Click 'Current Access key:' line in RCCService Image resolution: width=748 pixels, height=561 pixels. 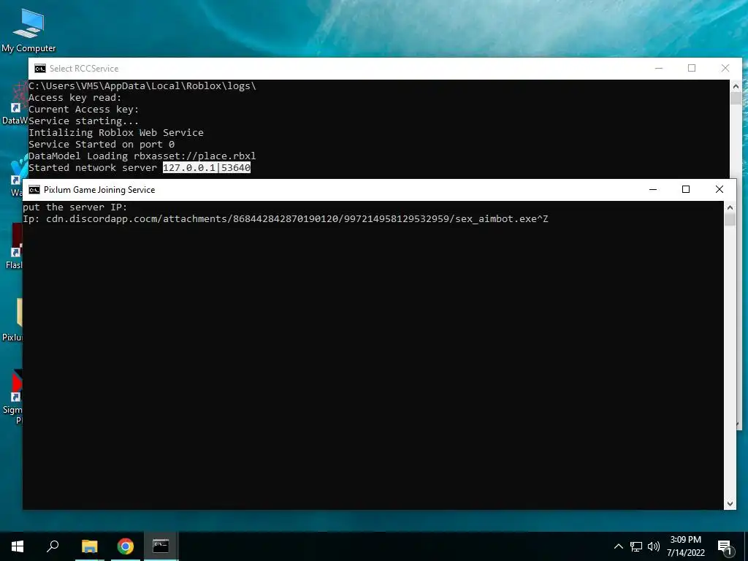pos(83,110)
